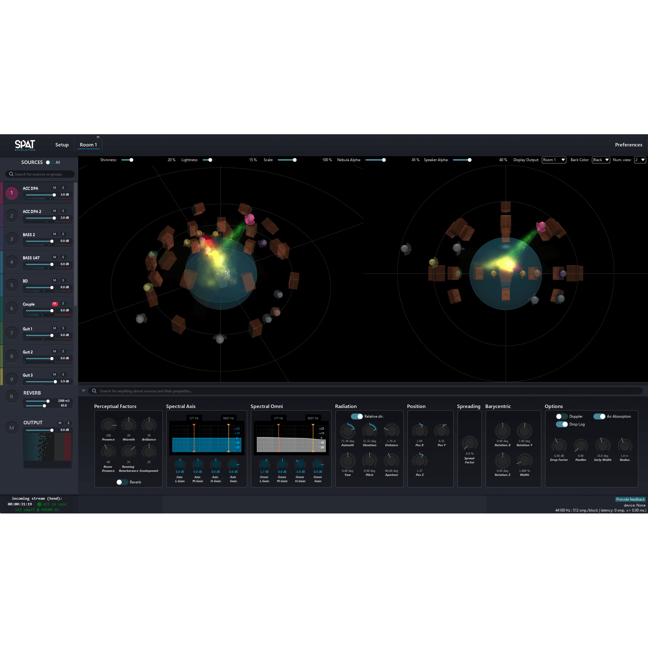Turn on the Reverb switch
Viewport: 648px width, 648px height.
pos(122,482)
